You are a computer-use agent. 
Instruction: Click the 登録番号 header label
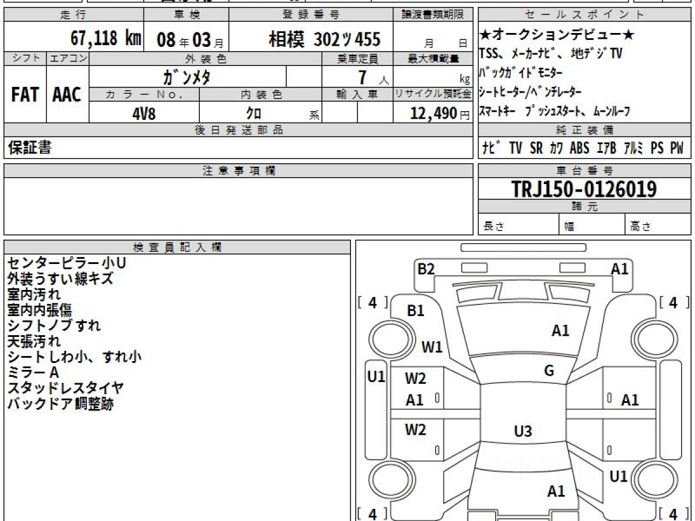coord(311,15)
